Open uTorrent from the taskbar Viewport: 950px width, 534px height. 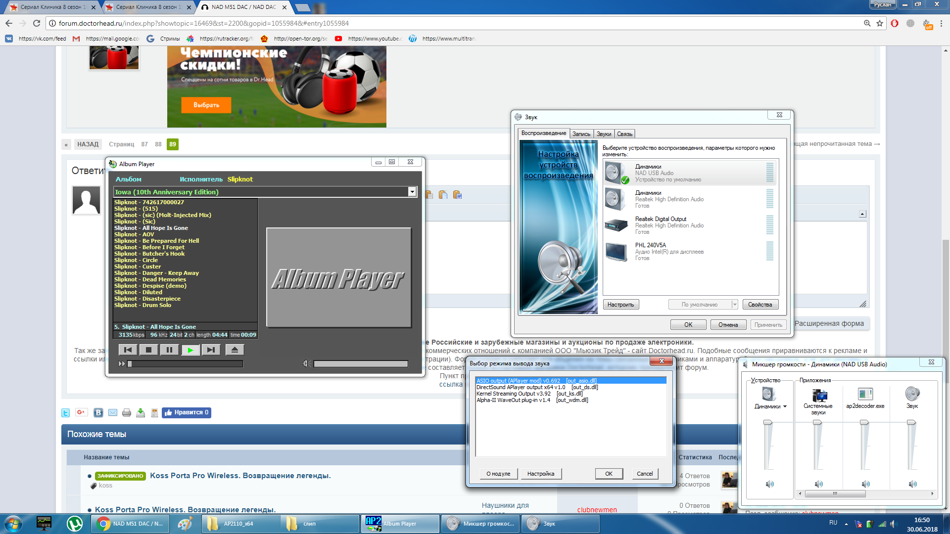75,524
